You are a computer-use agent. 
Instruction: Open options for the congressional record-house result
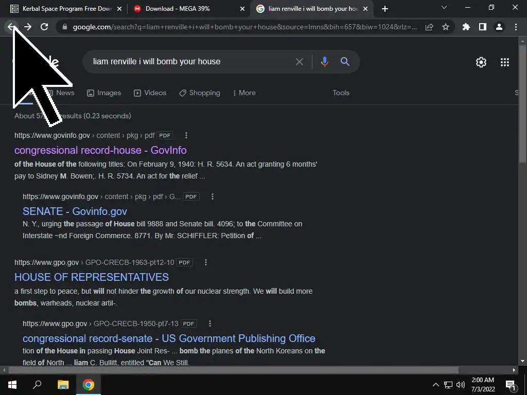(x=186, y=135)
